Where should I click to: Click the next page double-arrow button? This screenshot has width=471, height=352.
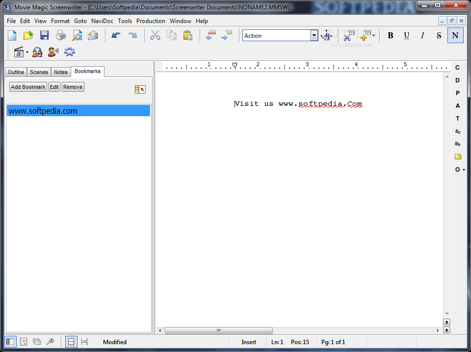click(446, 330)
